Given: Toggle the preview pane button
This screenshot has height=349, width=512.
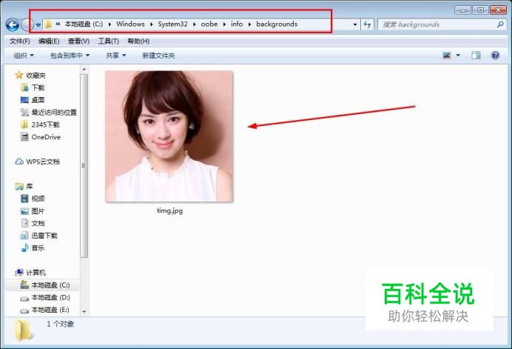Looking at the screenshot, I should tap(476, 56).
